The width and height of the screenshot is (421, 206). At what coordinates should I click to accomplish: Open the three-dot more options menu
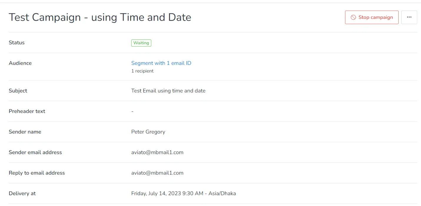click(x=409, y=17)
